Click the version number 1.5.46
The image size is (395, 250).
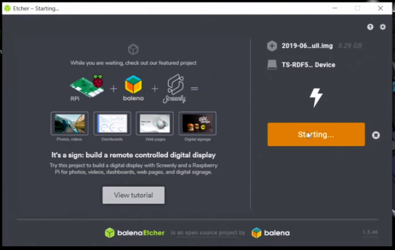[x=370, y=232]
